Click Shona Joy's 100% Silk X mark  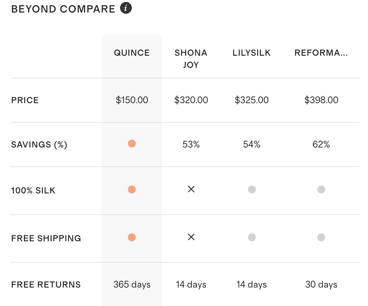pos(191,189)
